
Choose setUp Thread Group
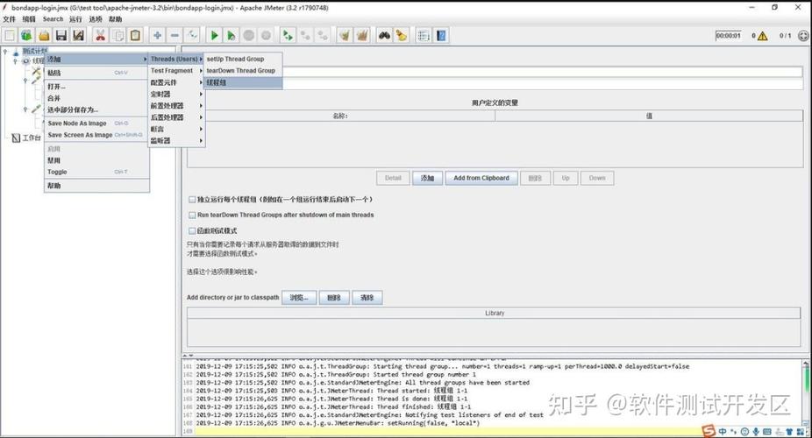click(243, 59)
